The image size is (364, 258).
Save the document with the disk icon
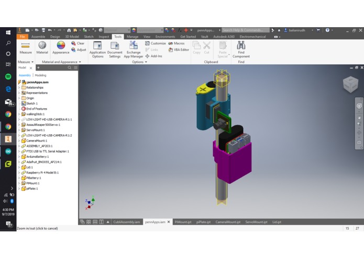point(43,30)
